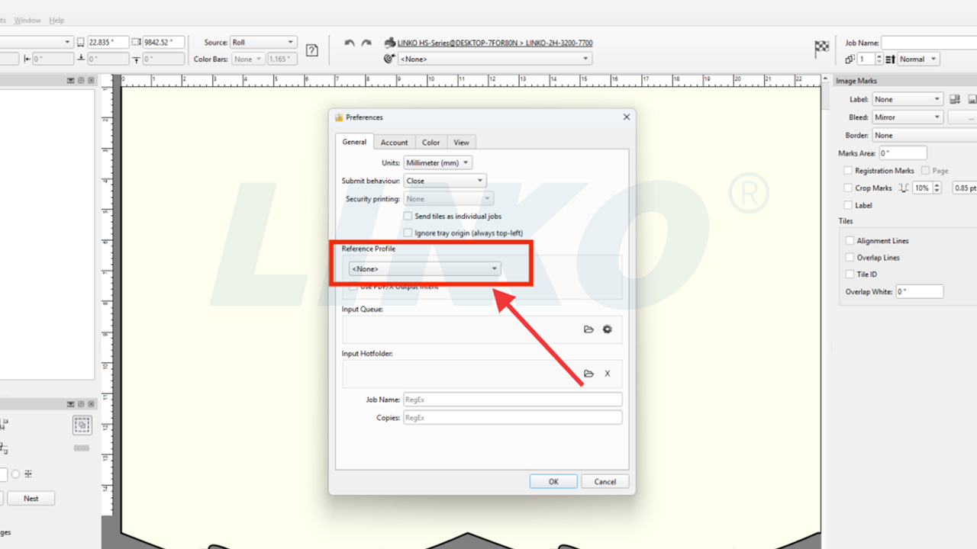Click the center alignment icon beside the radio button
The width and height of the screenshot is (977, 549).
click(28, 474)
